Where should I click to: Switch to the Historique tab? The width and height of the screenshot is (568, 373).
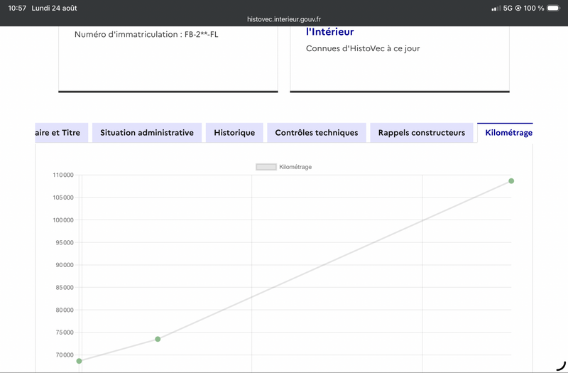point(234,133)
